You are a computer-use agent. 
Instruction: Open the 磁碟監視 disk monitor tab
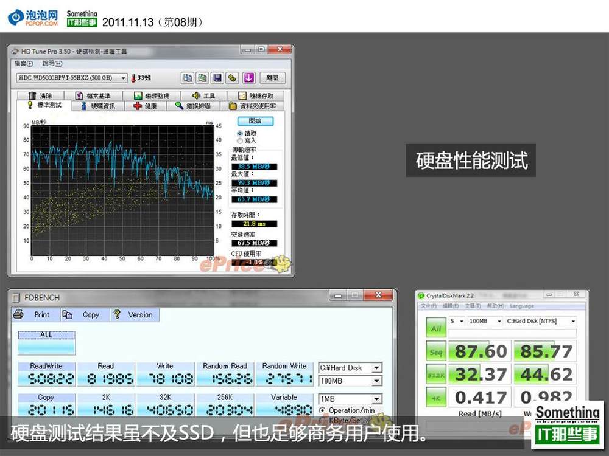(152, 95)
